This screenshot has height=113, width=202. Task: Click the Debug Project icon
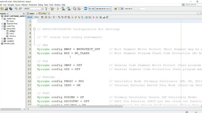79,9
